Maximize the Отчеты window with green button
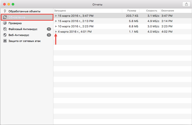Screen dimensions: 192x125 click(13, 4)
